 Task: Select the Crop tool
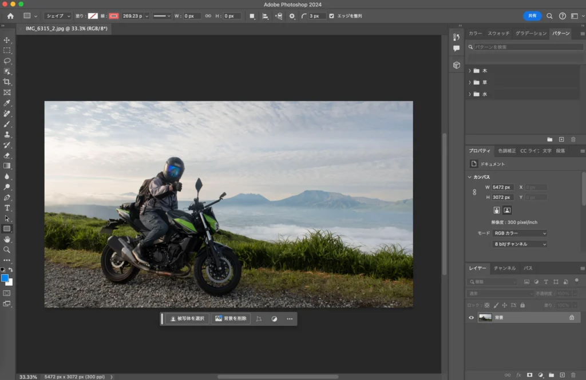click(7, 82)
